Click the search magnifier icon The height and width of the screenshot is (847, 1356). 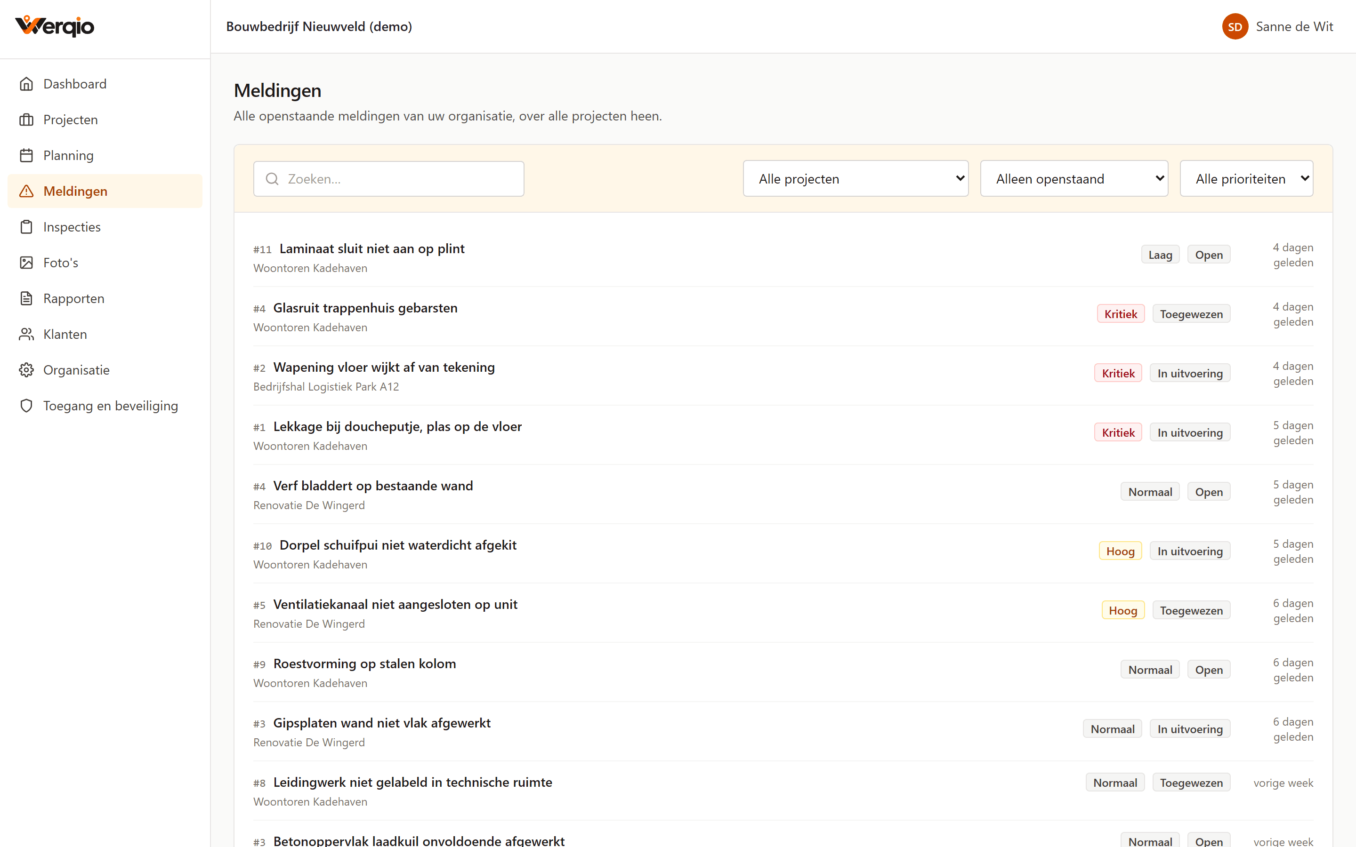click(x=272, y=179)
